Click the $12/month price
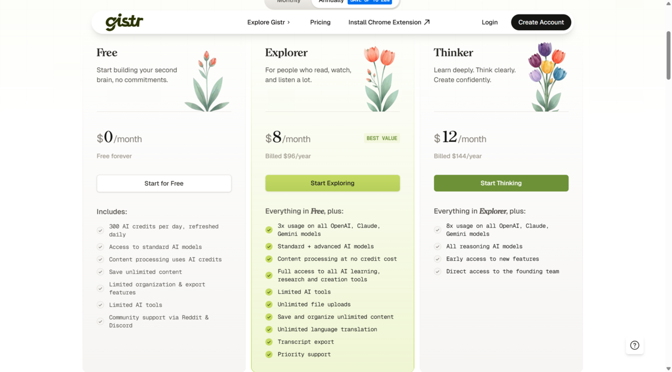This screenshot has height=372, width=672. (460, 137)
